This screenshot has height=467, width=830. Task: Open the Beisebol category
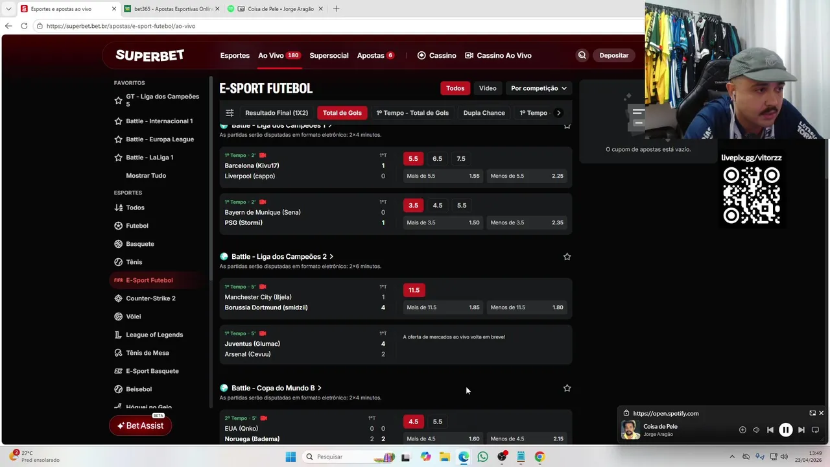click(x=139, y=389)
